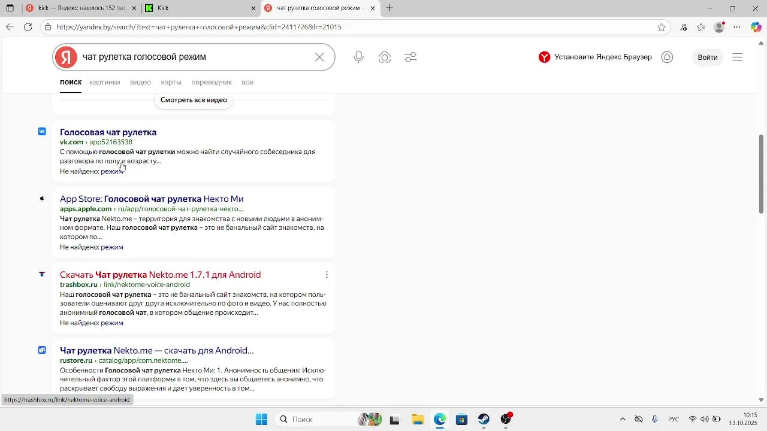Click the browser address bar URL
This screenshot has height=431, width=767.
pyautogui.click(x=200, y=27)
